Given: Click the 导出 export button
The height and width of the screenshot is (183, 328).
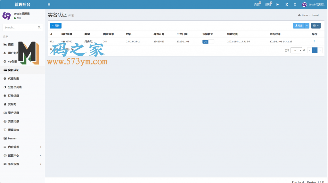Looking at the screenshot, I should (299, 26).
